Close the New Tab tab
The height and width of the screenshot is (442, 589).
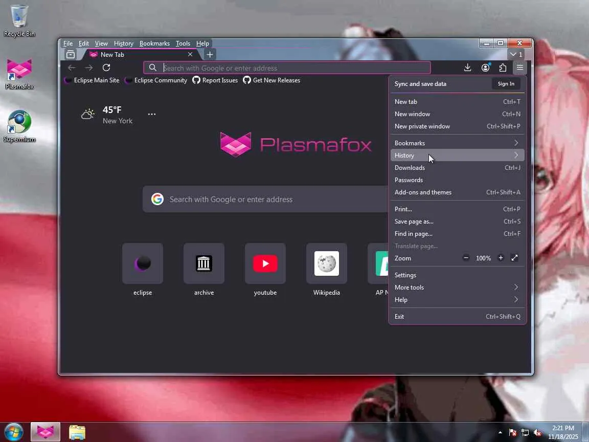click(x=190, y=55)
